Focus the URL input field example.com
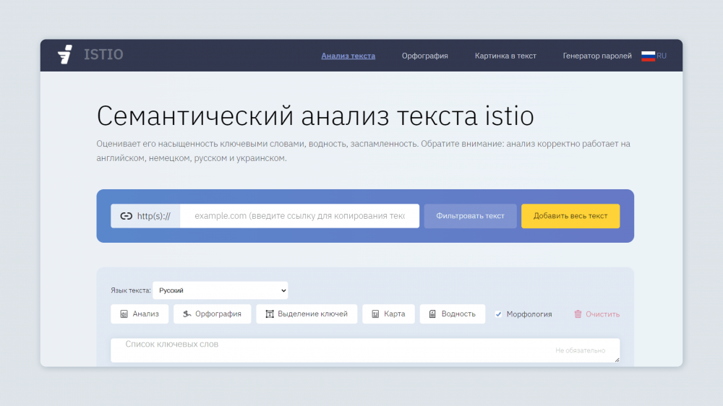 pyautogui.click(x=300, y=216)
